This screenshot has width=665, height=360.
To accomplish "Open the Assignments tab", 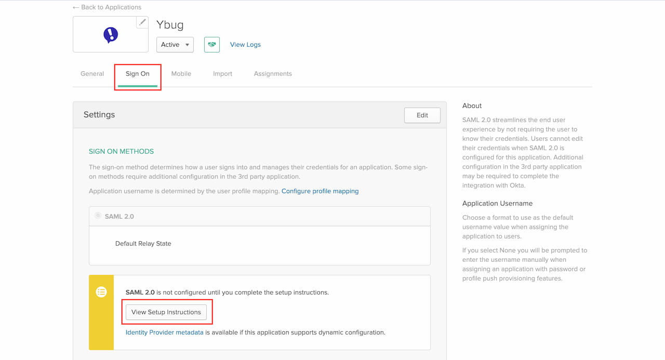I will coord(273,74).
